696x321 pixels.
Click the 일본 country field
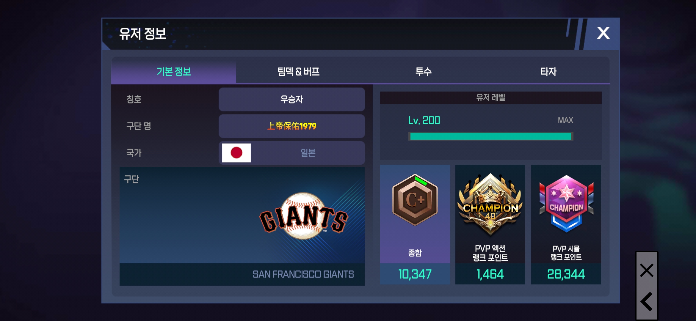(x=292, y=153)
